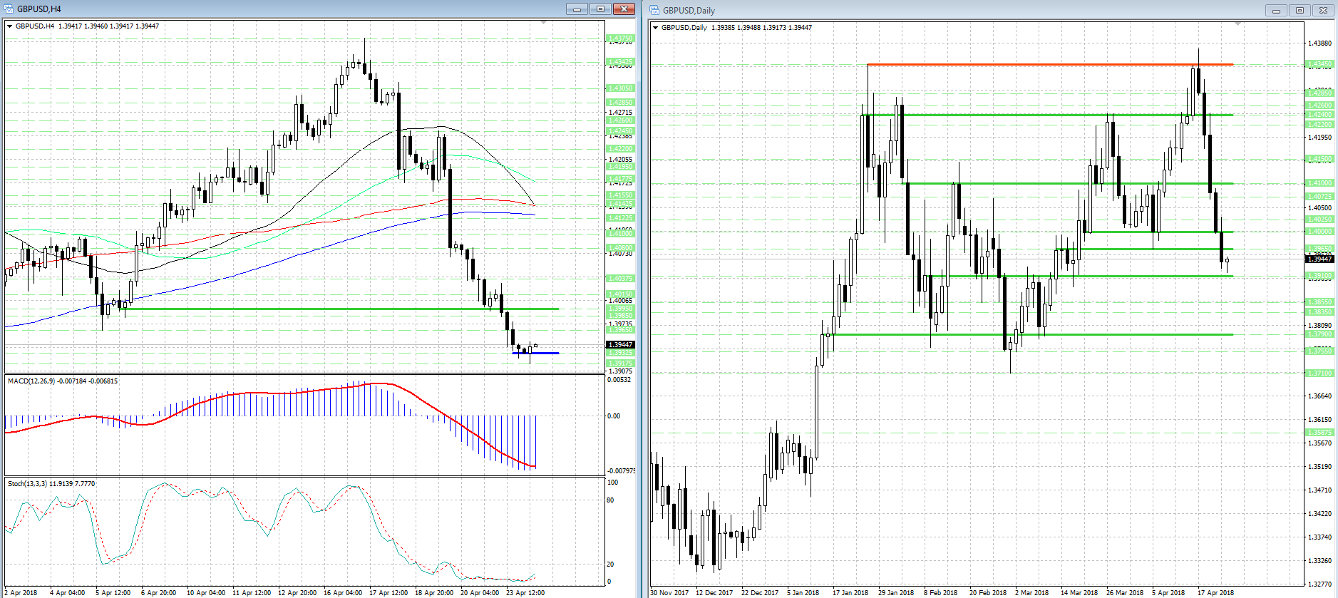The width and height of the screenshot is (1338, 598).
Task: Click the 1.36640 price scale value on Daily chart
Action: 1319,396
